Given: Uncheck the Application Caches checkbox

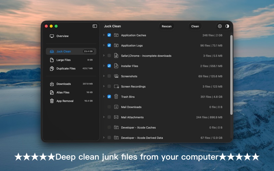Looking at the screenshot, I should pyautogui.click(x=109, y=35).
